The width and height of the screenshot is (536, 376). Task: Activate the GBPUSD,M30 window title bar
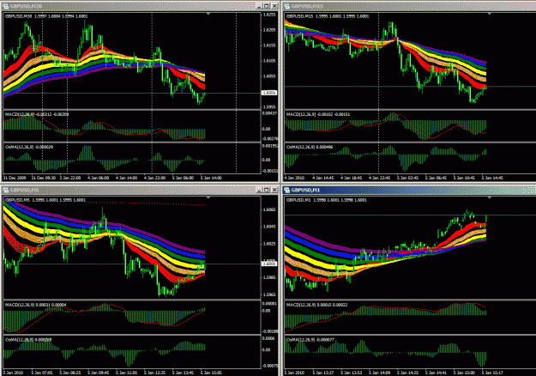coord(140,6)
